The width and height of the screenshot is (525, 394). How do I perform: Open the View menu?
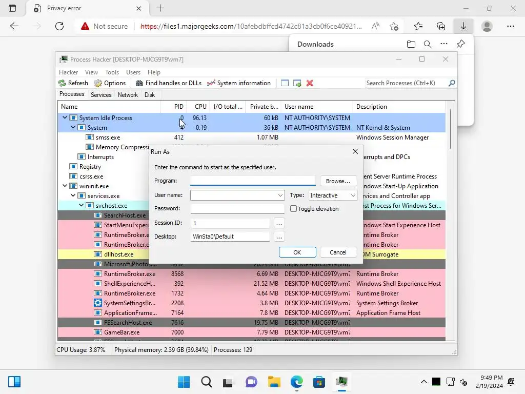coord(91,72)
